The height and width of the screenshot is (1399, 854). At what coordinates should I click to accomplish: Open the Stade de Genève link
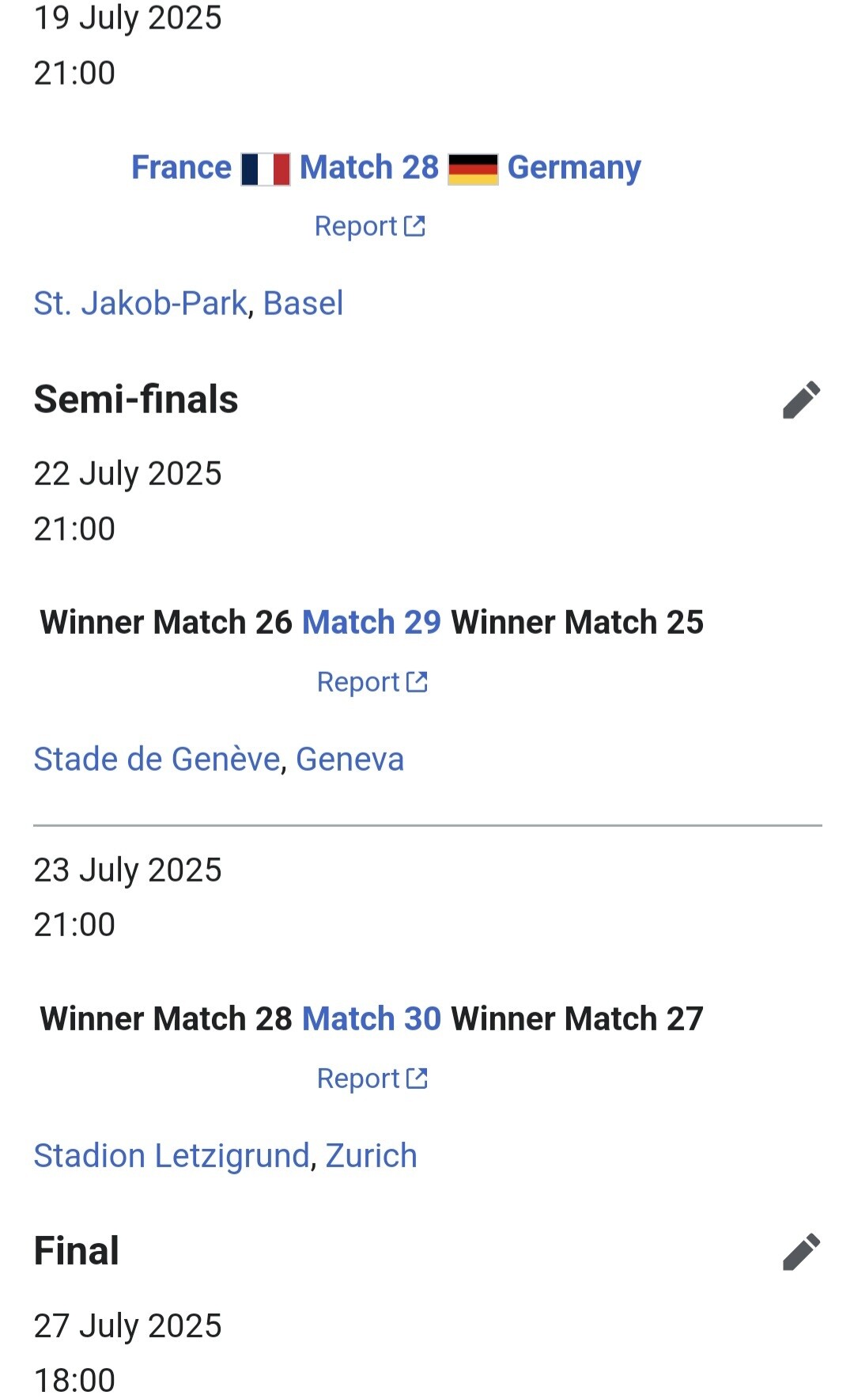157,759
